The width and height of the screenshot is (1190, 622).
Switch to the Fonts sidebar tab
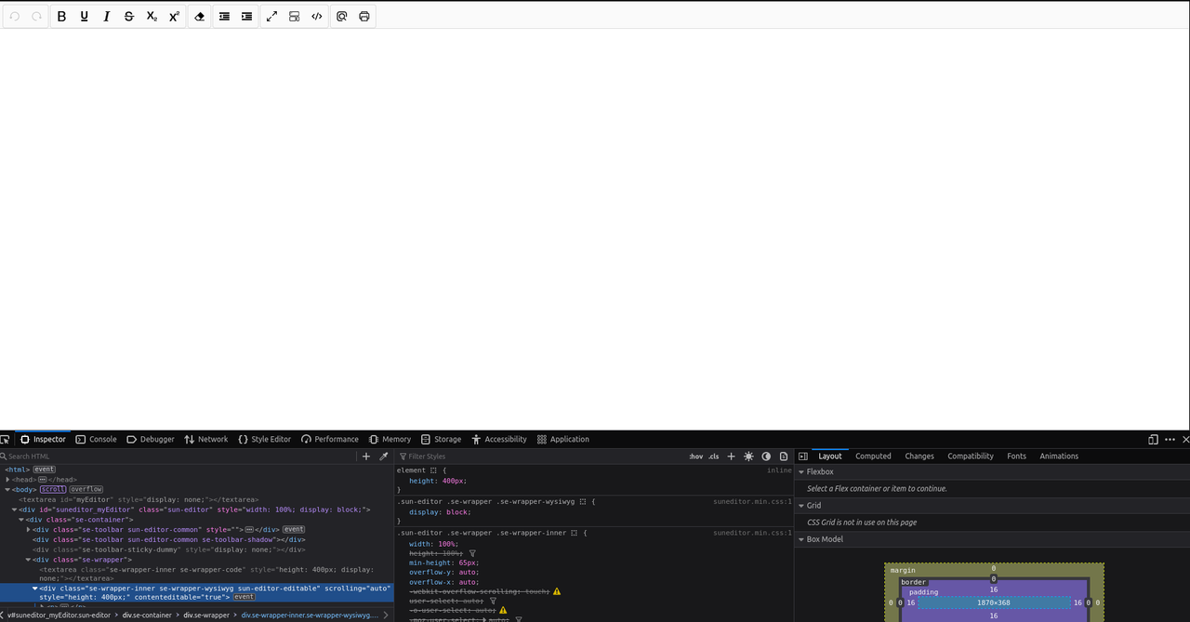point(1016,457)
